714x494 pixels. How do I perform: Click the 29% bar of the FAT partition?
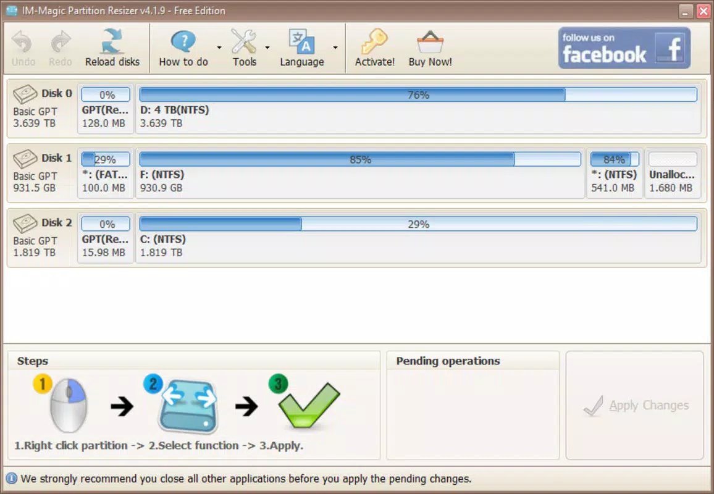click(x=106, y=159)
